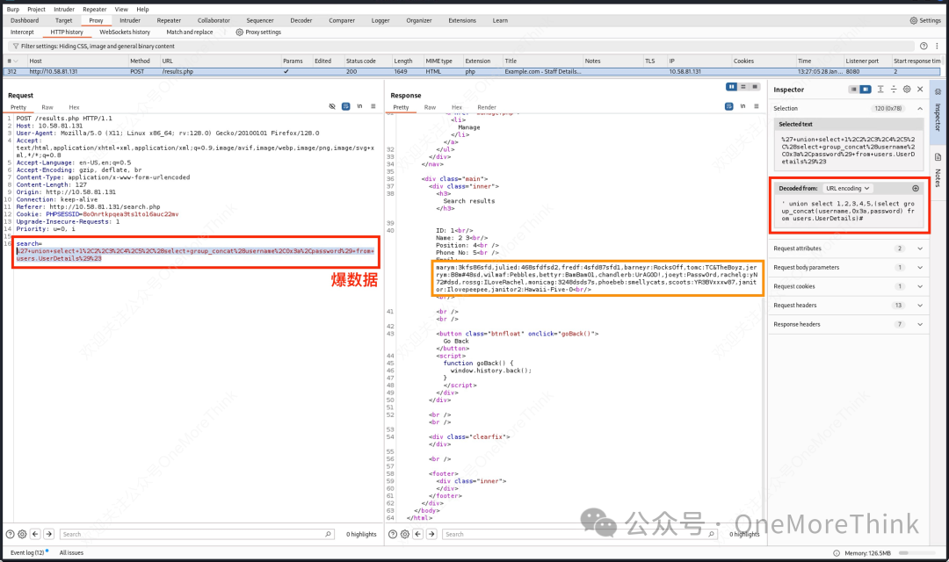Close the Inspector panel

click(x=920, y=90)
